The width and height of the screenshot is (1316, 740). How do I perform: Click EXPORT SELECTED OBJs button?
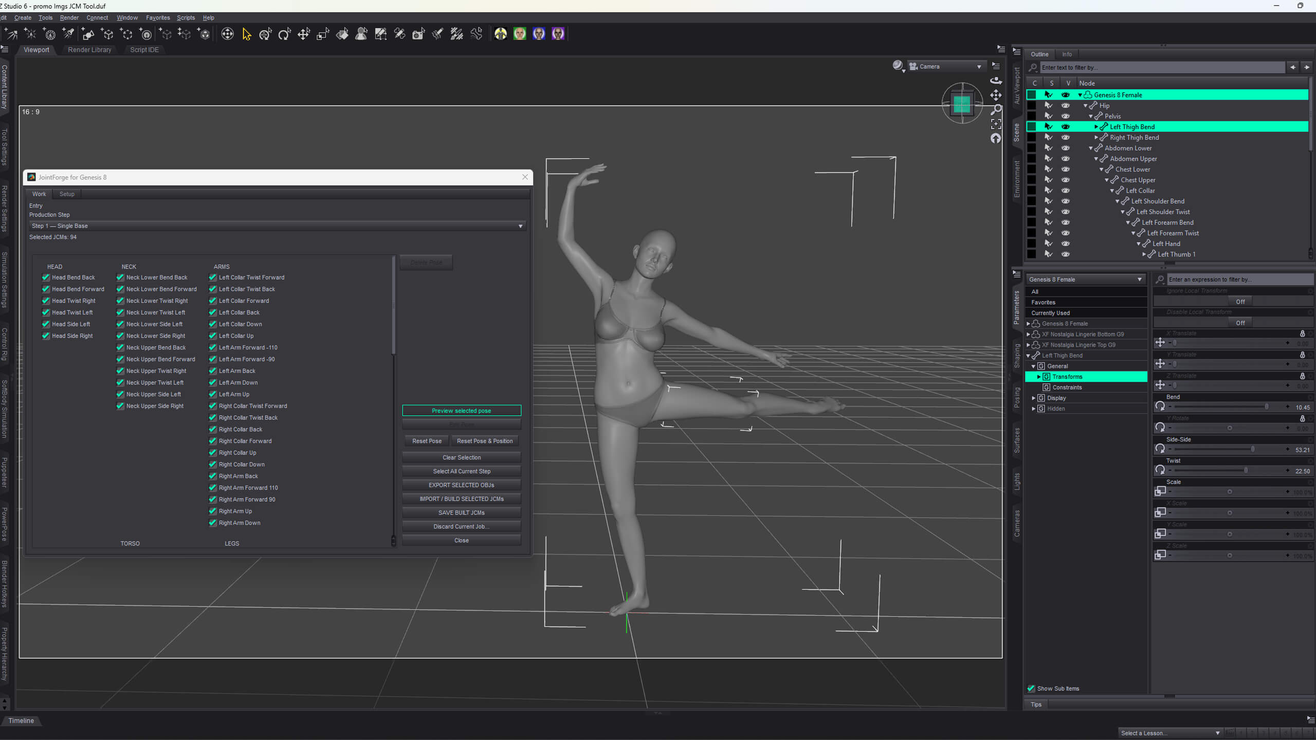(x=462, y=485)
